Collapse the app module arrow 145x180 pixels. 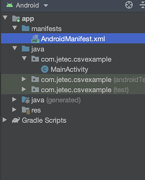5,18
